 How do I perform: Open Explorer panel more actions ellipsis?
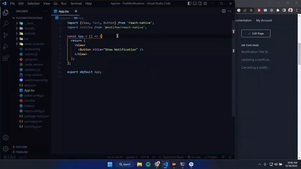point(45,11)
